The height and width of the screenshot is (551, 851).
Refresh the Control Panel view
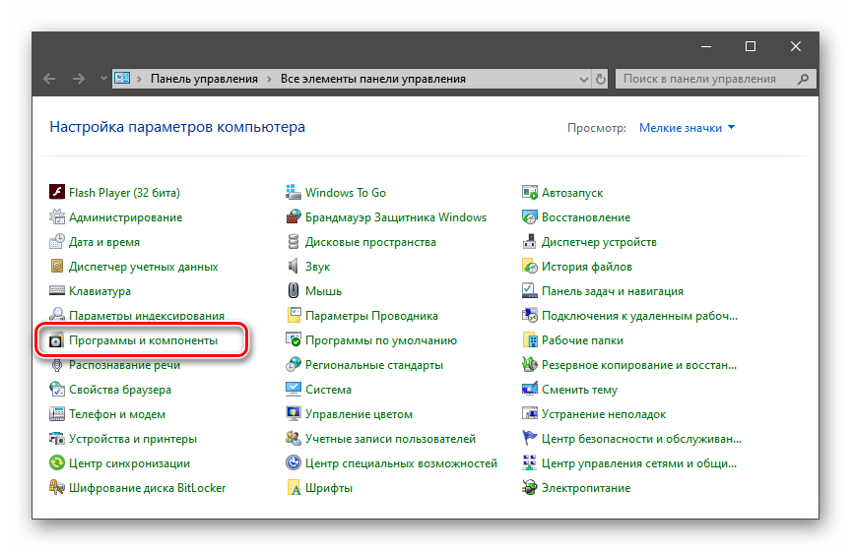600,79
